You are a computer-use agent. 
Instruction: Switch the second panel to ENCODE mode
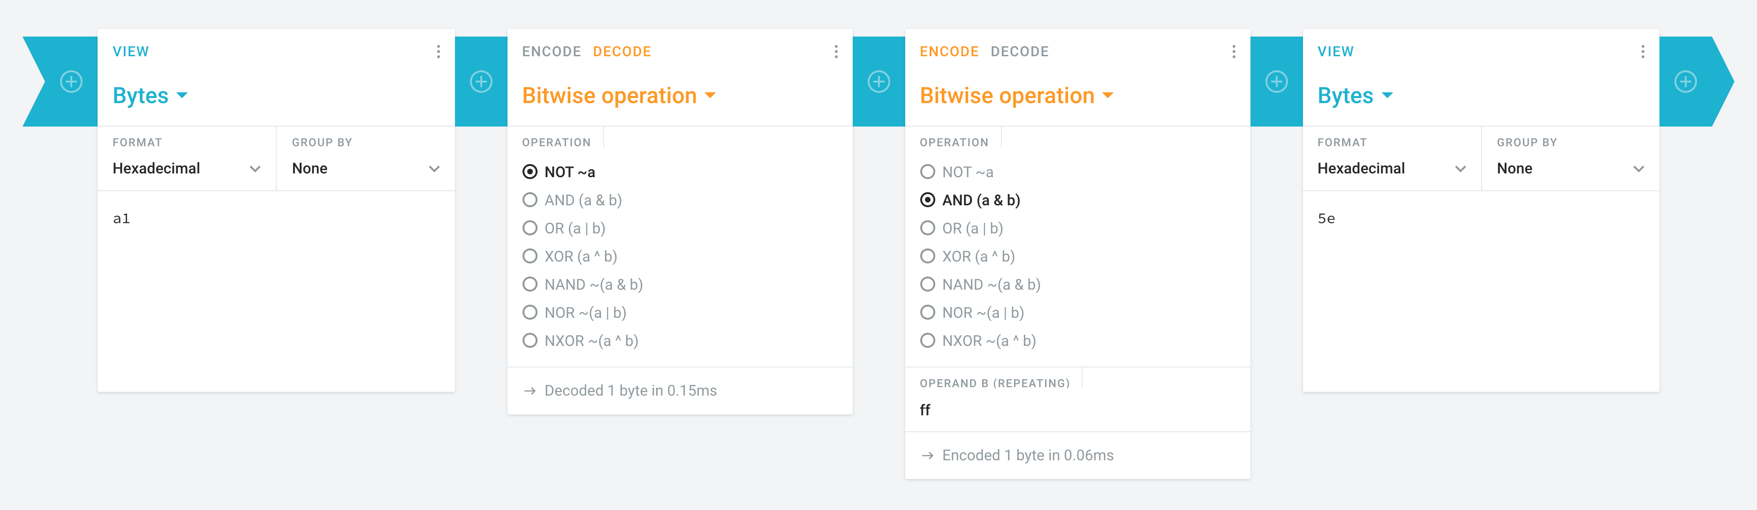tap(553, 51)
